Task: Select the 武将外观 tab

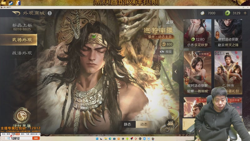Action: tap(18, 40)
